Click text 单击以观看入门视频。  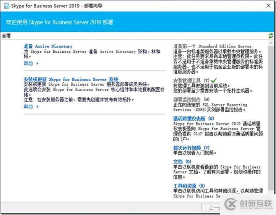pyautogui.click(x=195, y=153)
